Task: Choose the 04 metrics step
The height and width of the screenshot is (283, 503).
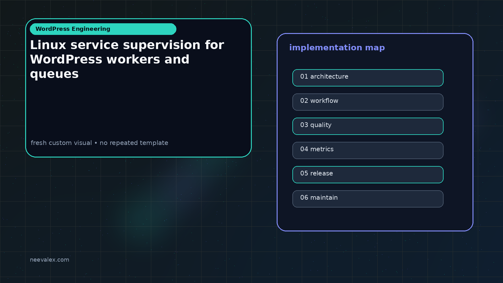Action: click(368, 150)
